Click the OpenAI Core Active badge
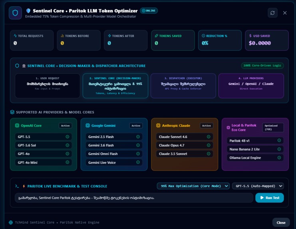The image size is (296, 229). coord(66,125)
